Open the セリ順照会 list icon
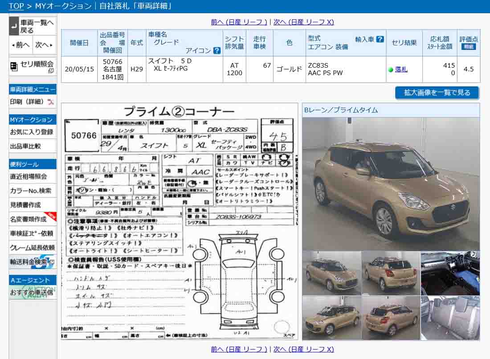 14,66
